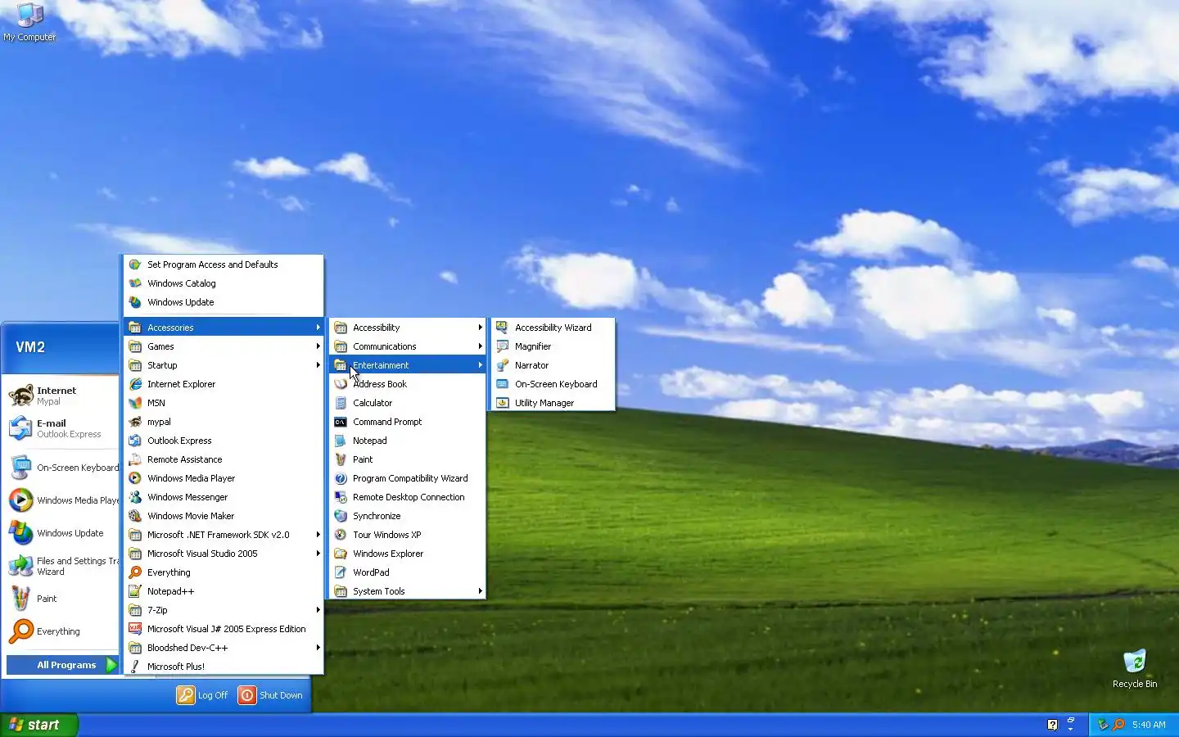Viewport: 1179px width, 737px height.
Task: Expand the Communications submenu
Action: 408,346
